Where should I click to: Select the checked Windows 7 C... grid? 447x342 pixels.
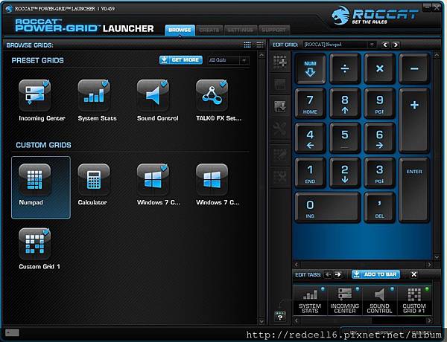(x=153, y=180)
